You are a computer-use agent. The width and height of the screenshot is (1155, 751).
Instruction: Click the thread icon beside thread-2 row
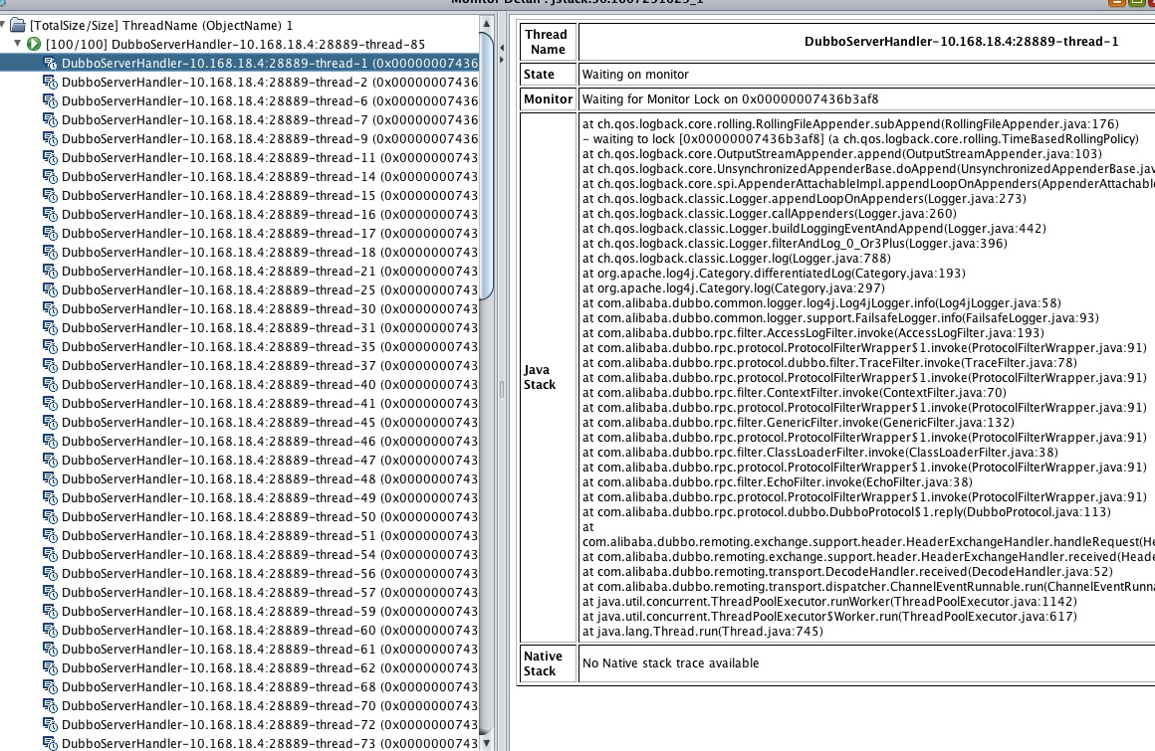pyautogui.click(x=50, y=82)
